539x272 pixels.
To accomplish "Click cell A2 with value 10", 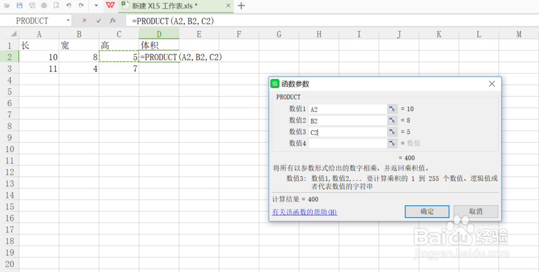I will (x=39, y=57).
